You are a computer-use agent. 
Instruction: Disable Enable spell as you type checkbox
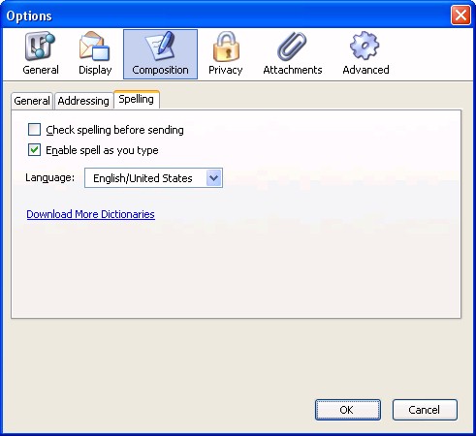click(34, 150)
